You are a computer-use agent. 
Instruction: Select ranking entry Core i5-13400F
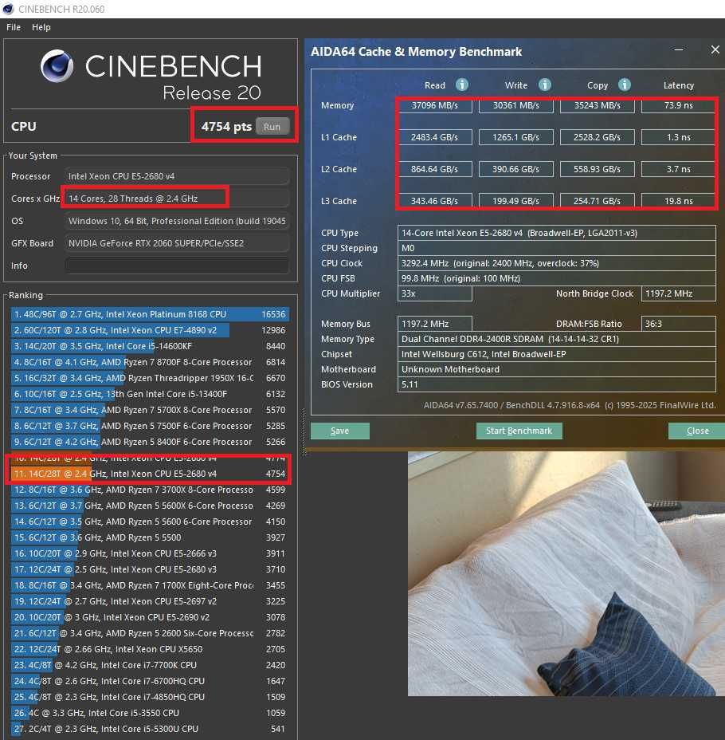[x=150, y=394]
